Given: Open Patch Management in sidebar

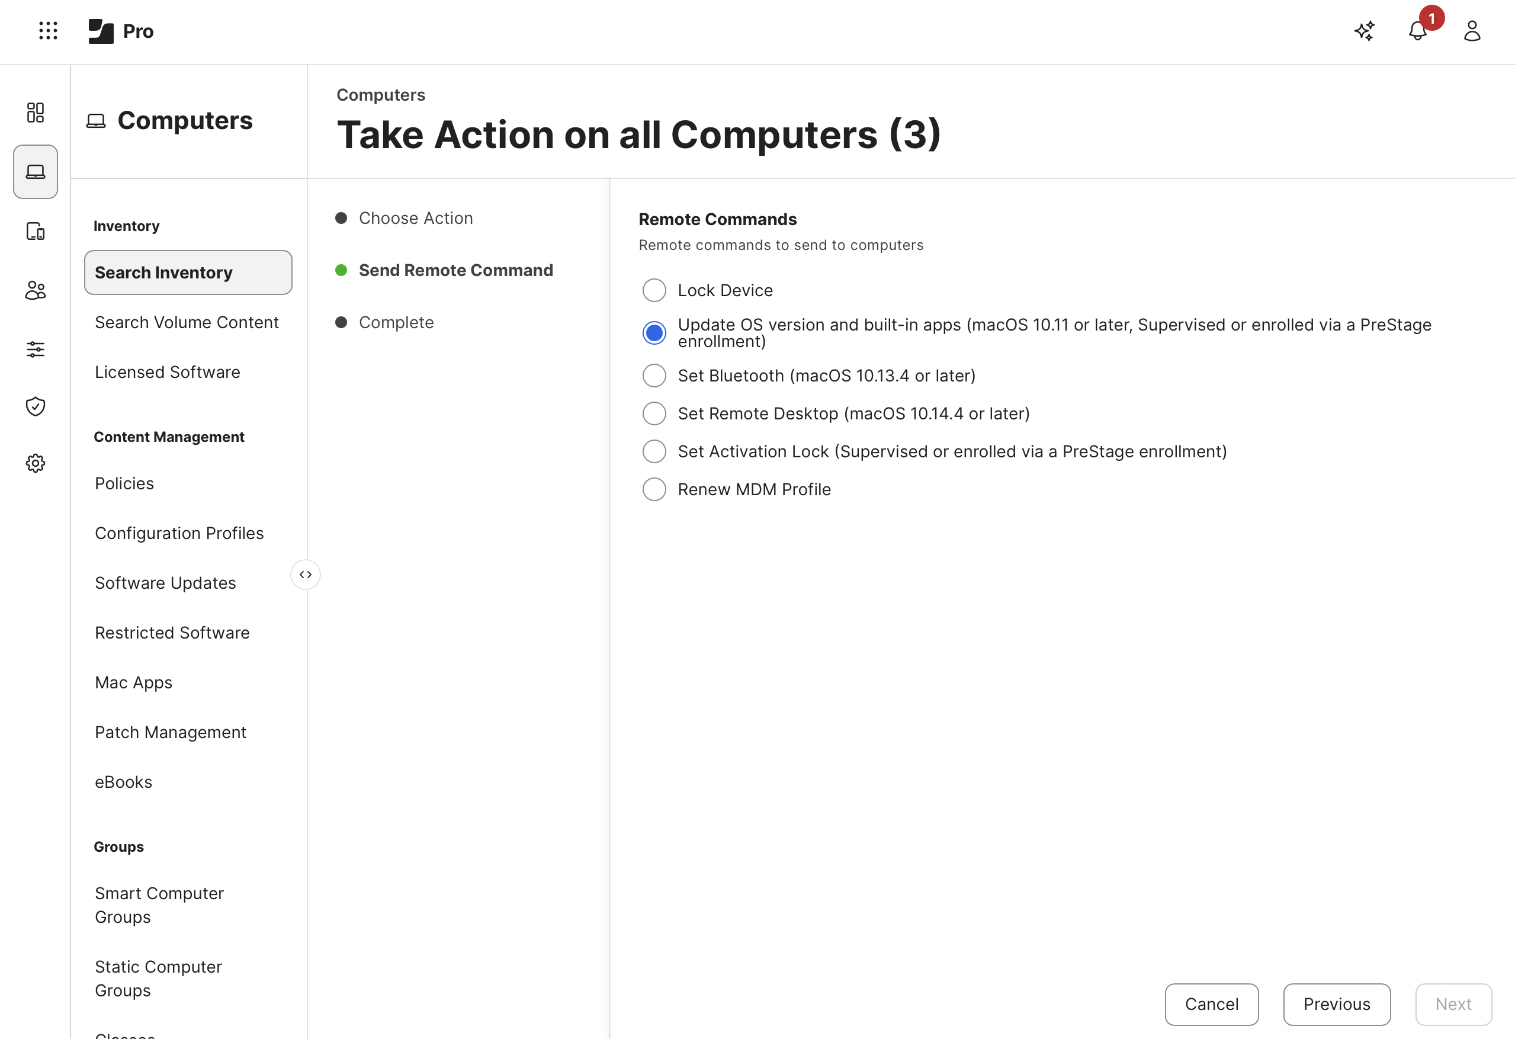Looking at the screenshot, I should tap(170, 732).
